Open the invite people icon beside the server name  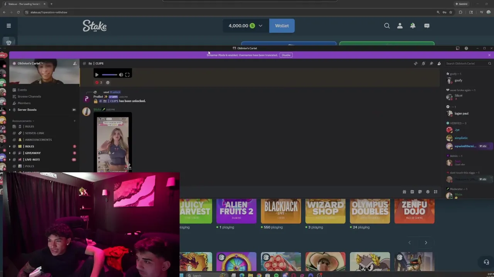point(74,63)
